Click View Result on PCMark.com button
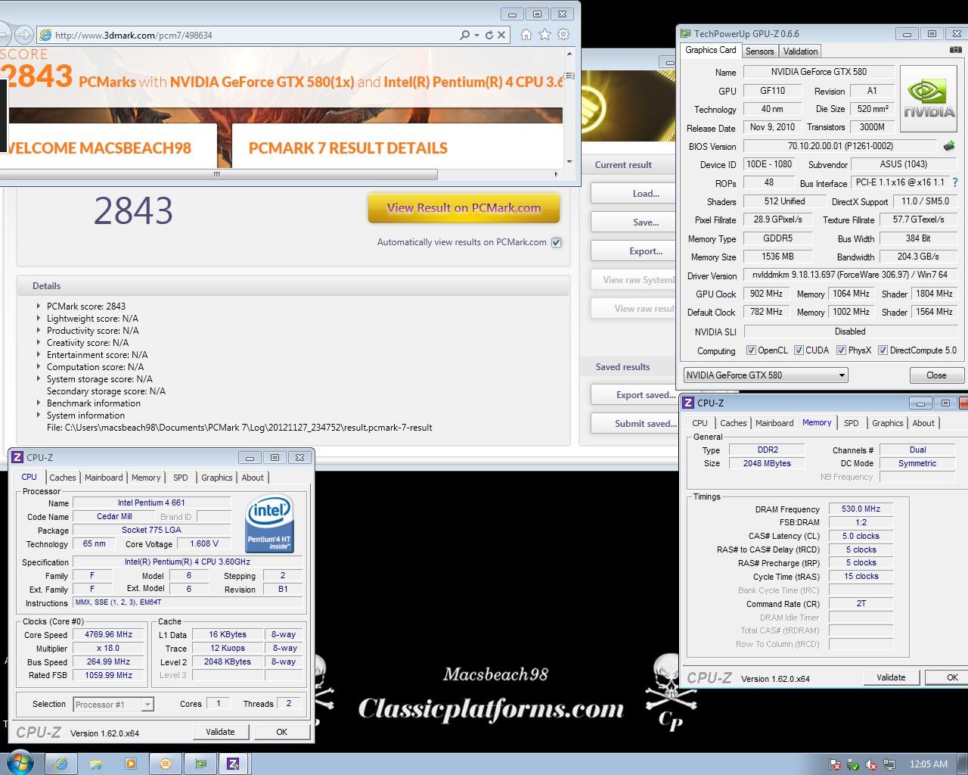This screenshot has height=775, width=968. 464,207
